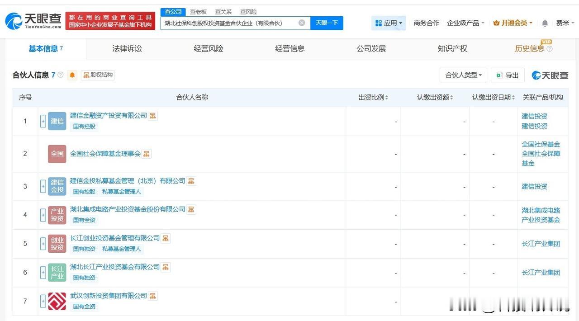Click the 长江产业 logo tile in row 6
The width and height of the screenshot is (579, 321).
pyautogui.click(x=57, y=273)
